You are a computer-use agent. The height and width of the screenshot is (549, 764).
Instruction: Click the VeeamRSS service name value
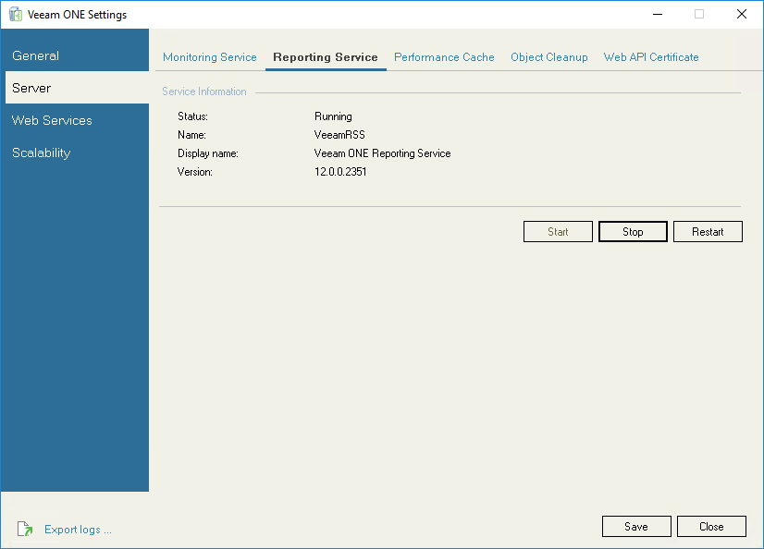coord(339,134)
